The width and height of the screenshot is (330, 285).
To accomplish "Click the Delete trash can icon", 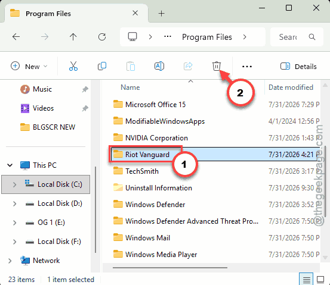I will [217, 66].
